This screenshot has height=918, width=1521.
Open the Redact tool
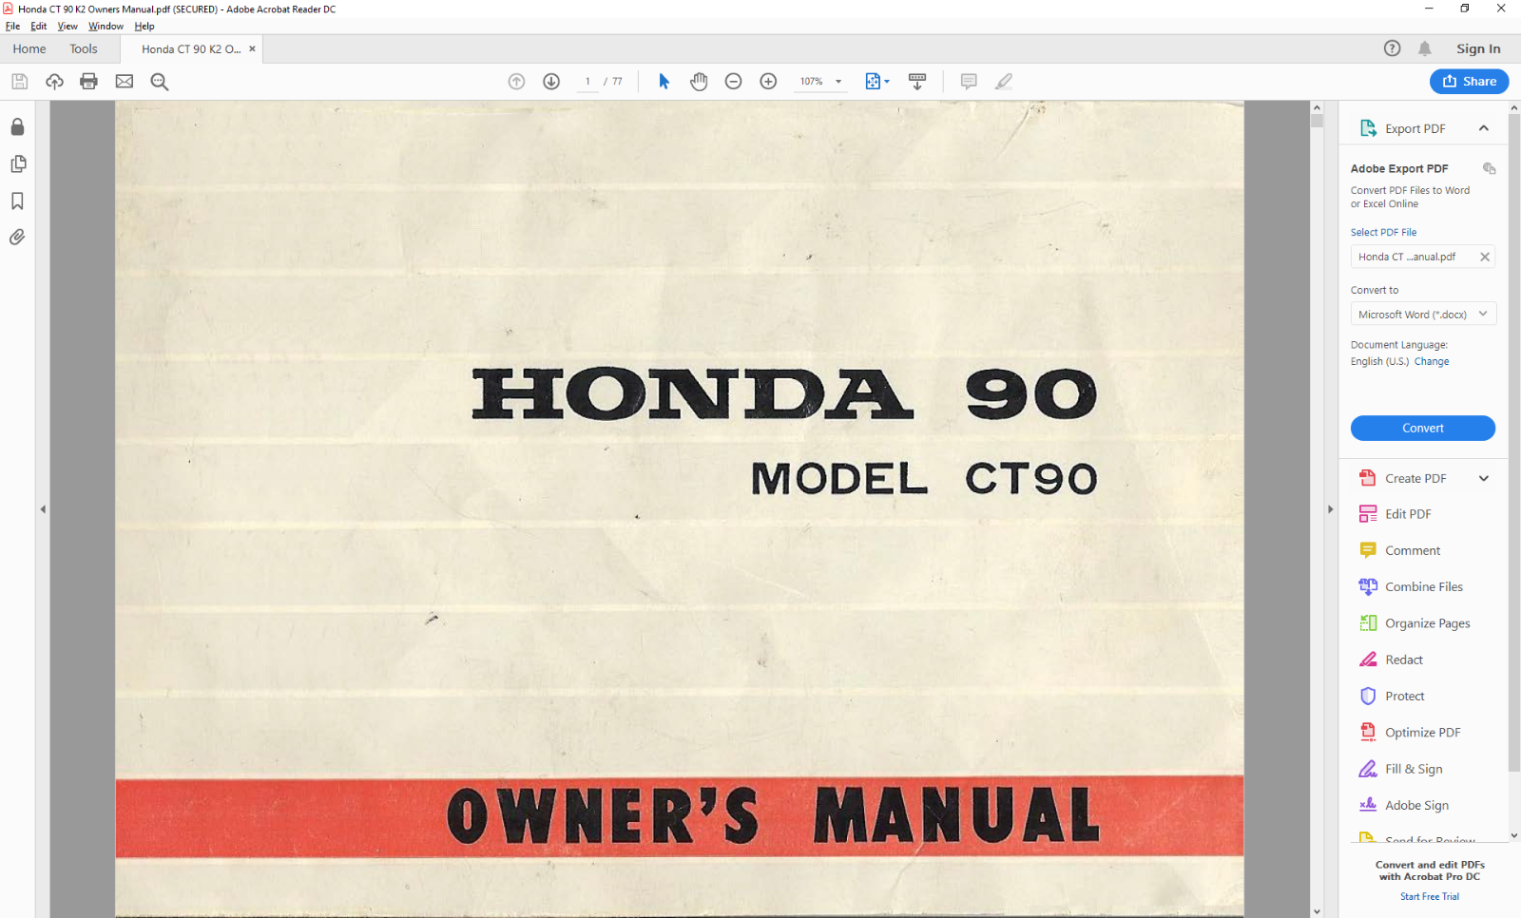point(1392,660)
